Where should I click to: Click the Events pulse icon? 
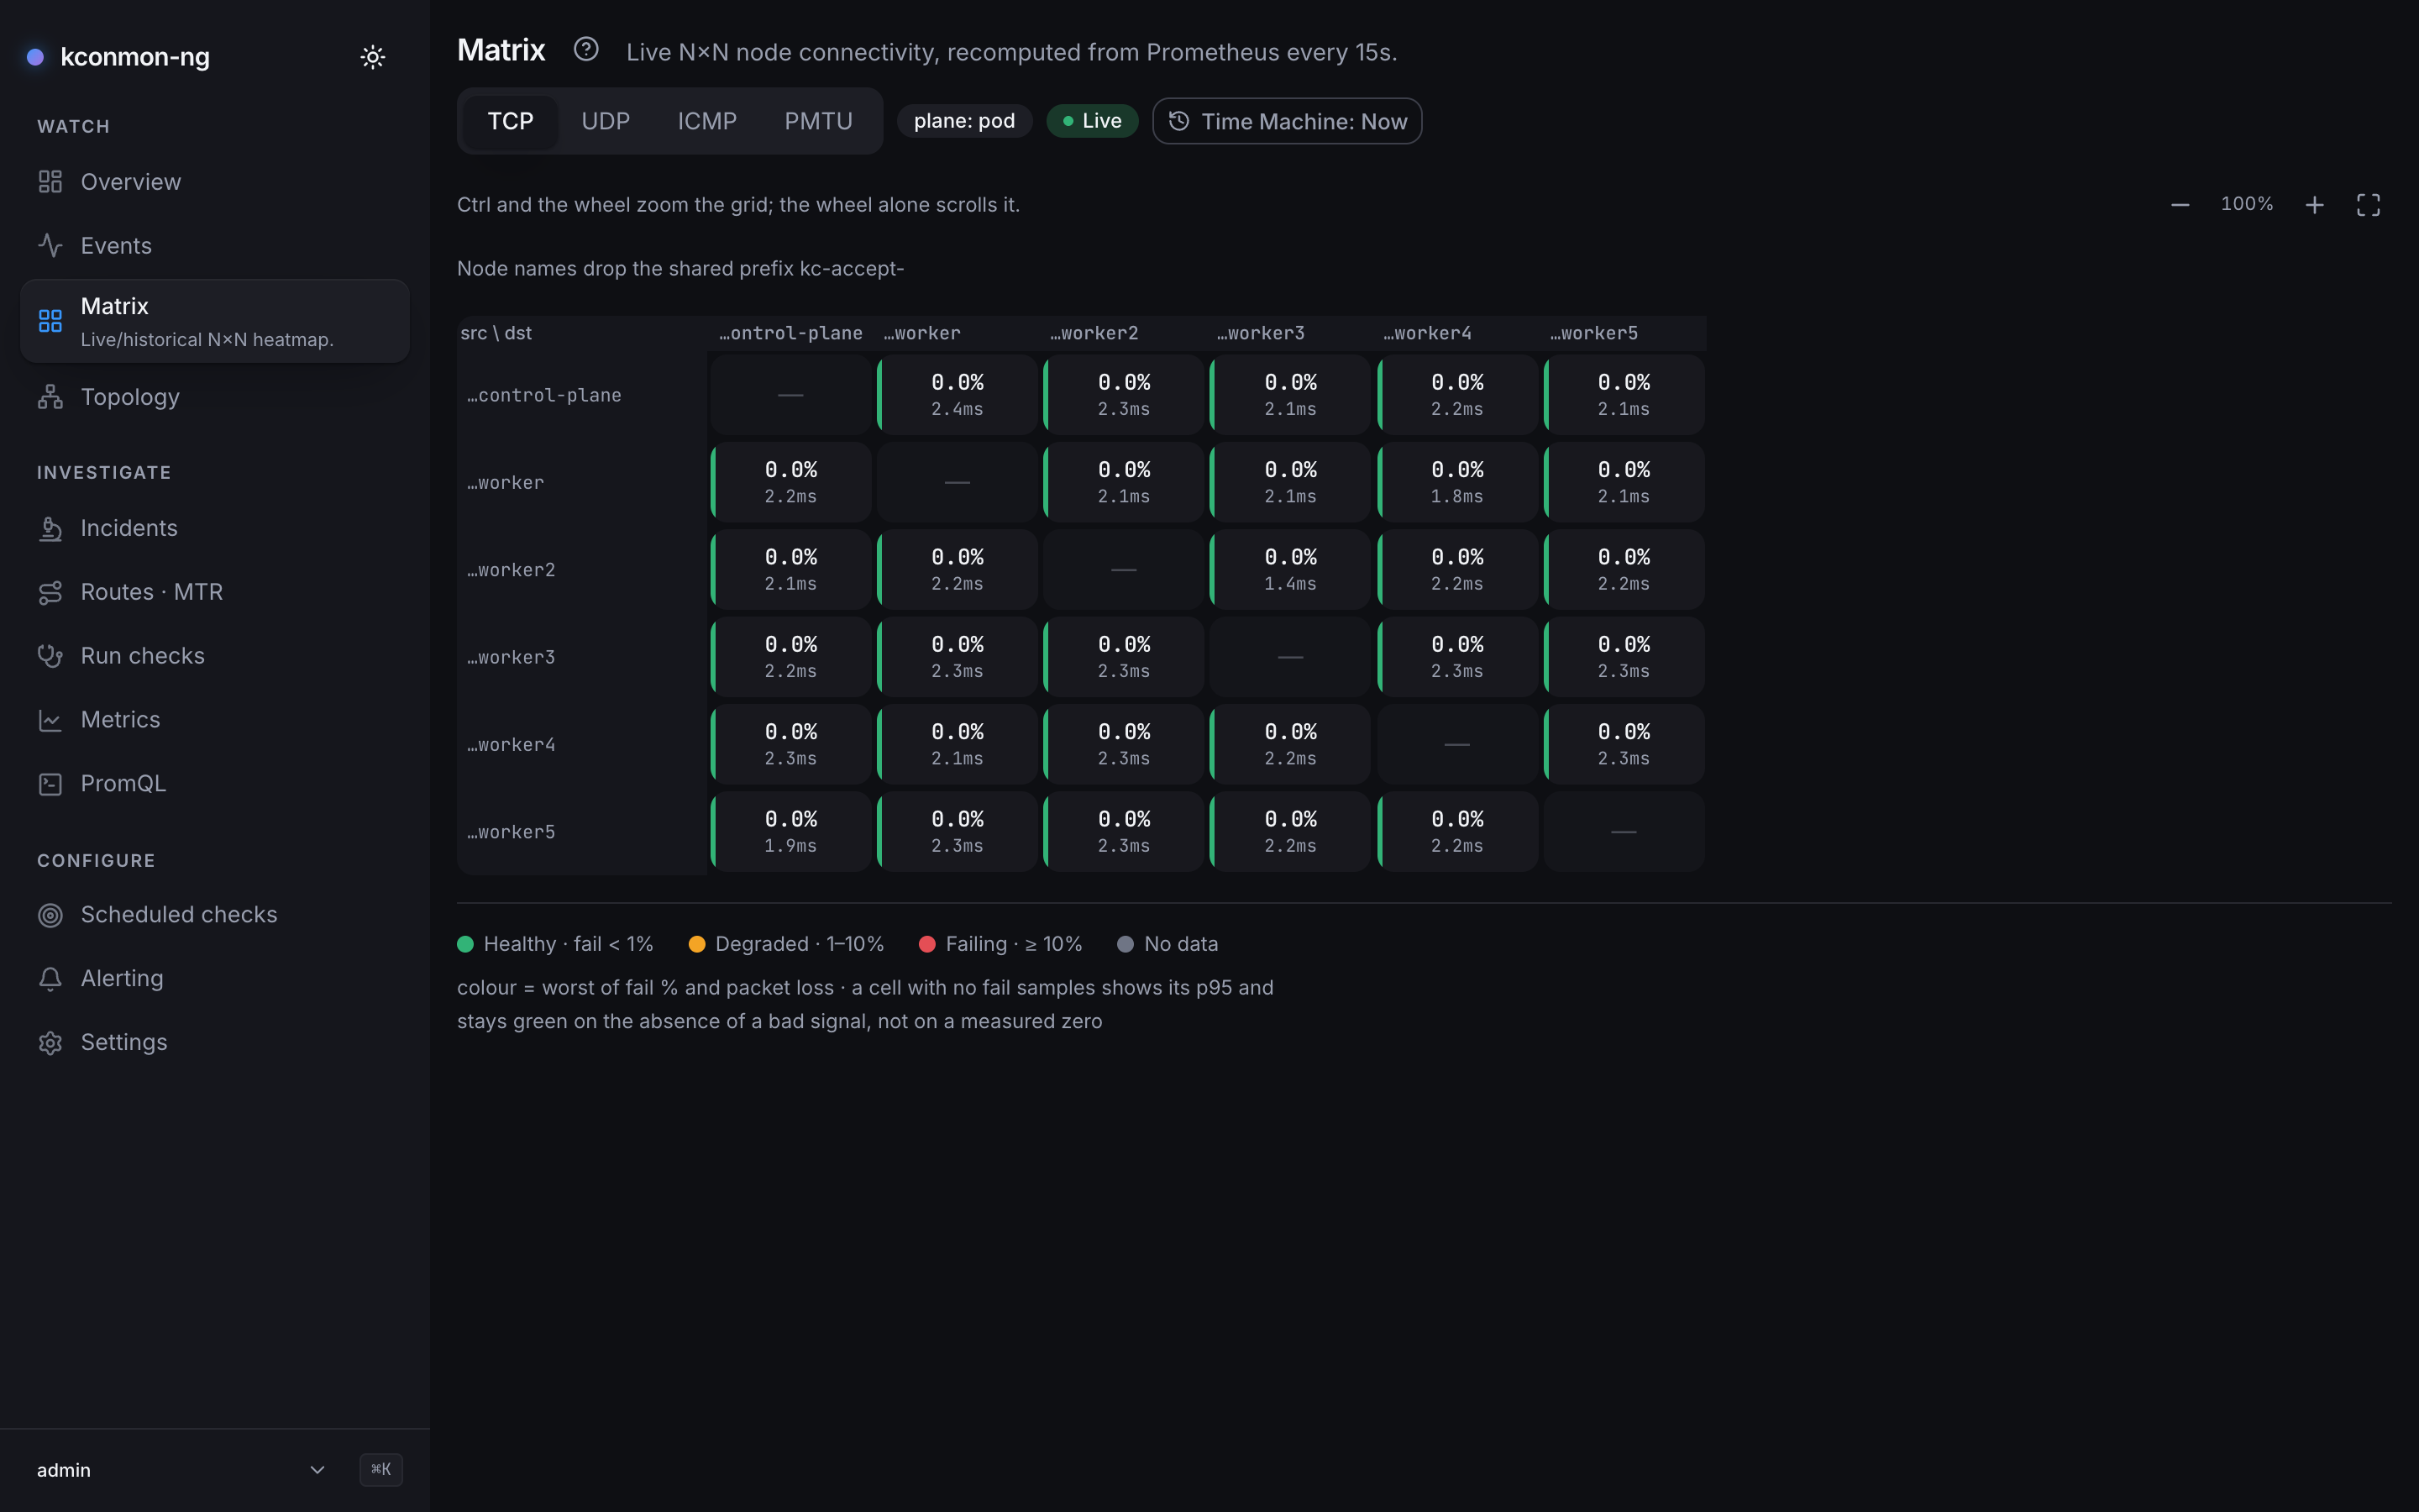point(50,245)
